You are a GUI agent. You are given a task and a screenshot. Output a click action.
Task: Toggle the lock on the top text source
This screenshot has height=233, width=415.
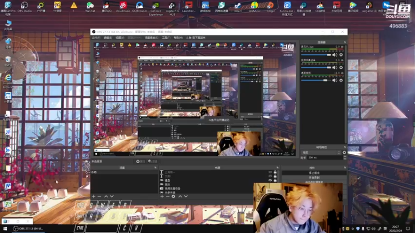click(275, 172)
